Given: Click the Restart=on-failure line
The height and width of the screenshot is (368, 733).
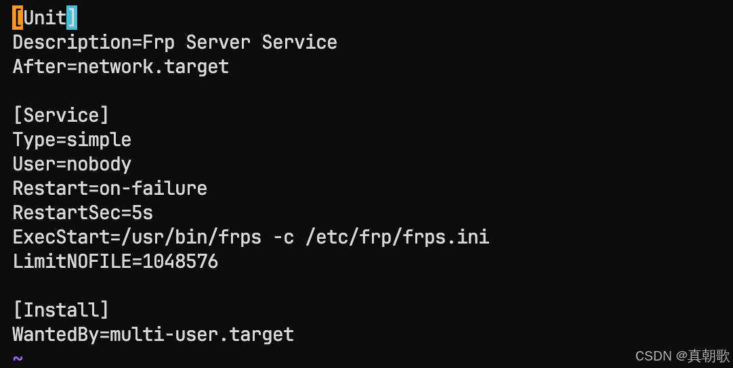Looking at the screenshot, I should point(110,188).
